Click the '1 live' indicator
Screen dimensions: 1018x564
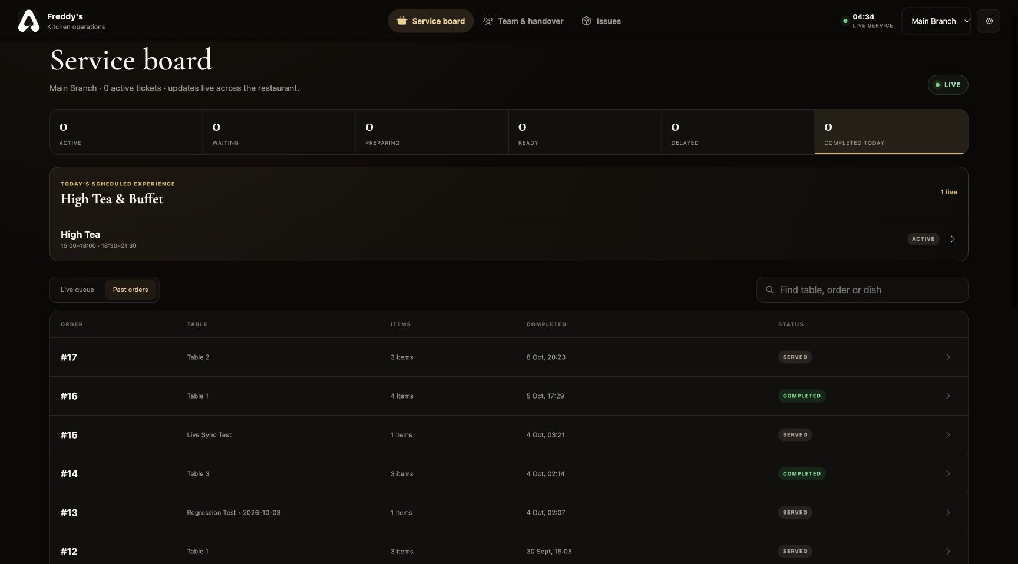point(948,192)
